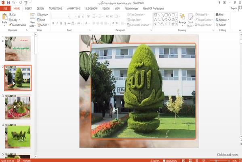Viewport: 242px width, 162px height.
Task: Click the Redo icon in title bar
Action: point(21,2)
